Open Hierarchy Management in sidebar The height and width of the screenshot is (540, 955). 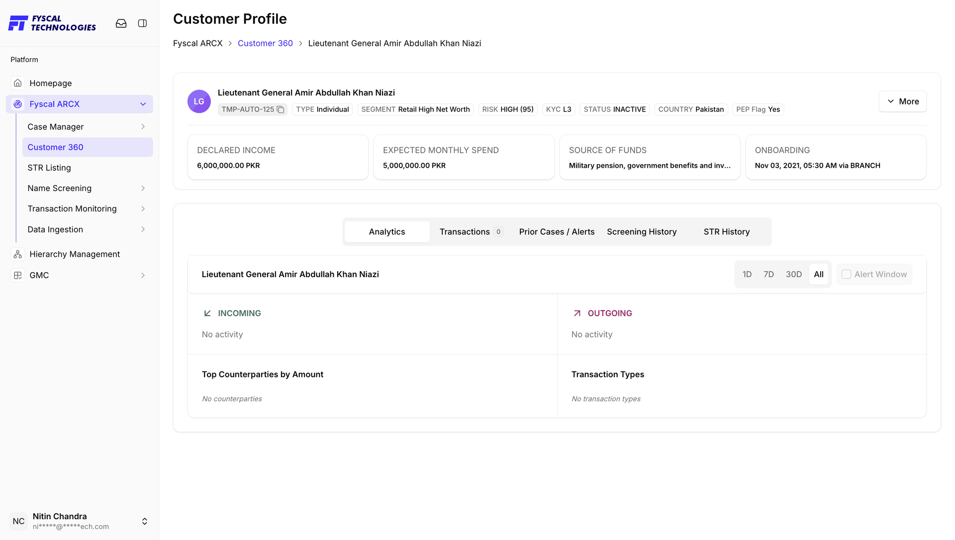80,254
